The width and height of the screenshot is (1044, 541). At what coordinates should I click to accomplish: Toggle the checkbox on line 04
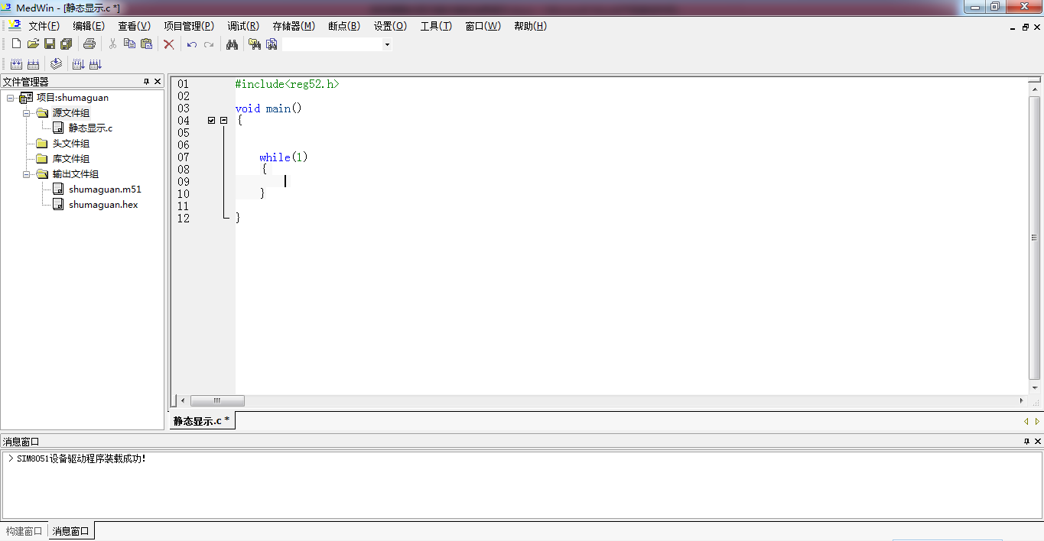[x=212, y=121]
